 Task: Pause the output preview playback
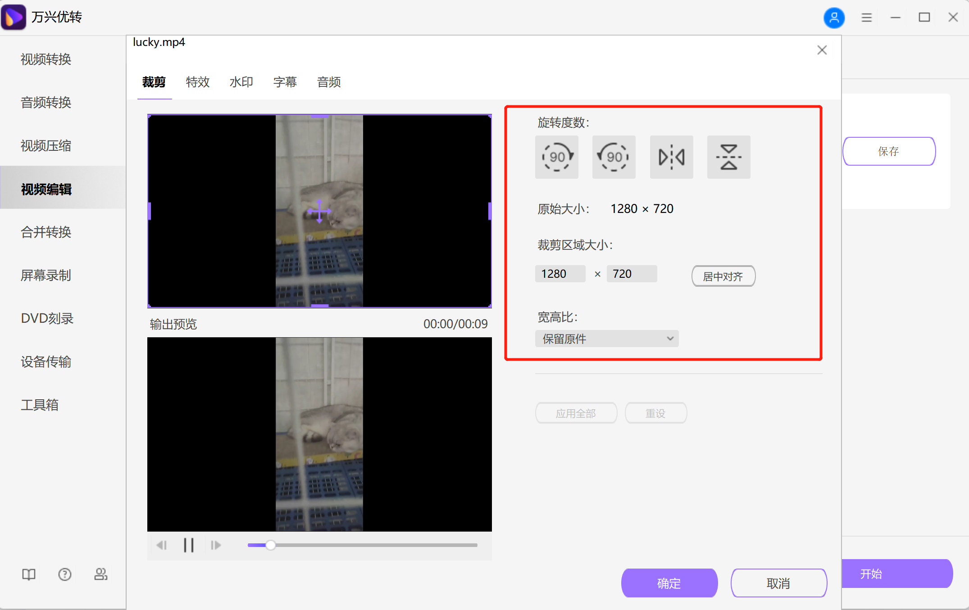[189, 545]
